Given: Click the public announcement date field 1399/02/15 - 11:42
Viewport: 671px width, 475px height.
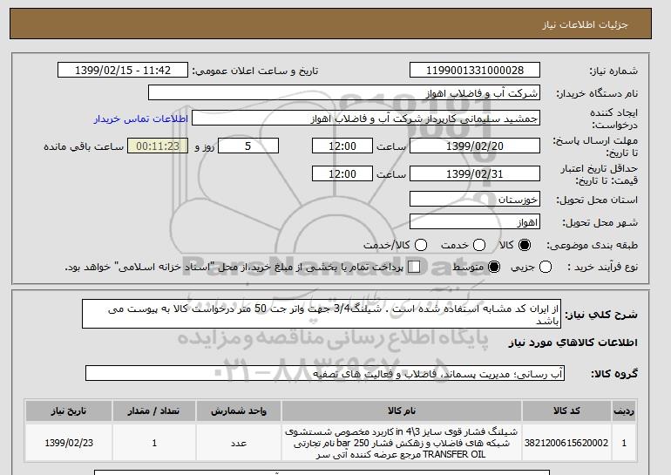Looking at the screenshot, I should click(123, 71).
